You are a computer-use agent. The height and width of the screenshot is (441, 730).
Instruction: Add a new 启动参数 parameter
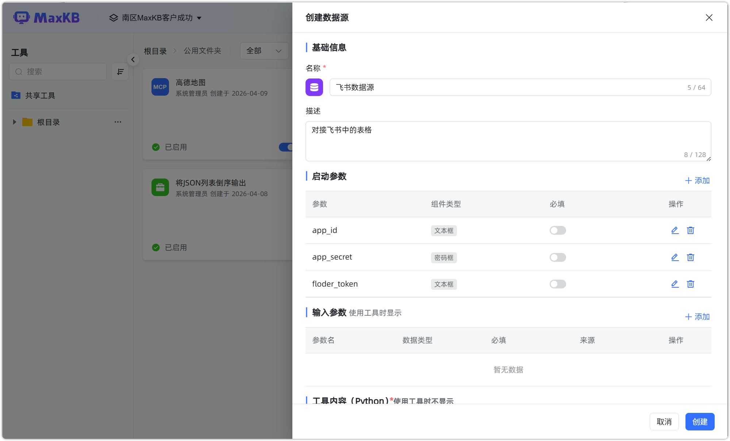pos(697,180)
